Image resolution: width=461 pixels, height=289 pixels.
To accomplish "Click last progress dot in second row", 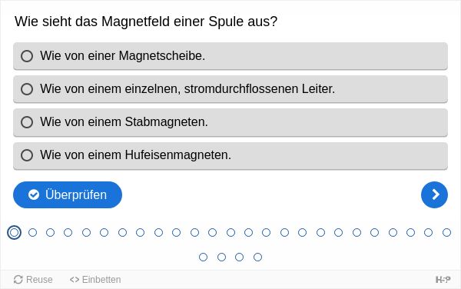I will tap(257, 257).
